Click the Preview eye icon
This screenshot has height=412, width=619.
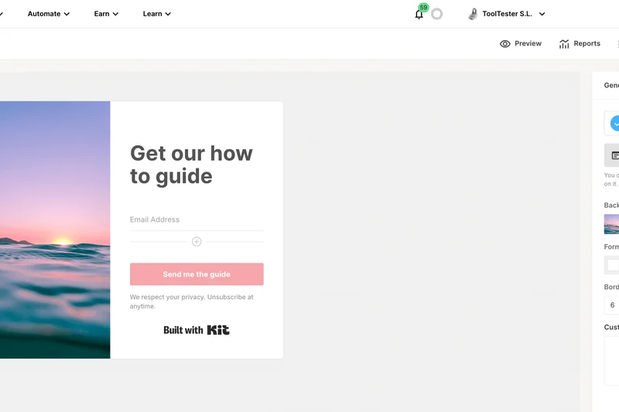[505, 44]
